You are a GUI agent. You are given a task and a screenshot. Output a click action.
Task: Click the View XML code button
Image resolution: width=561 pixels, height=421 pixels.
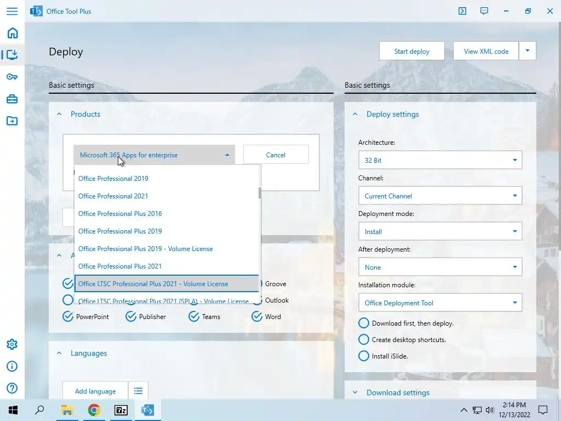486,51
